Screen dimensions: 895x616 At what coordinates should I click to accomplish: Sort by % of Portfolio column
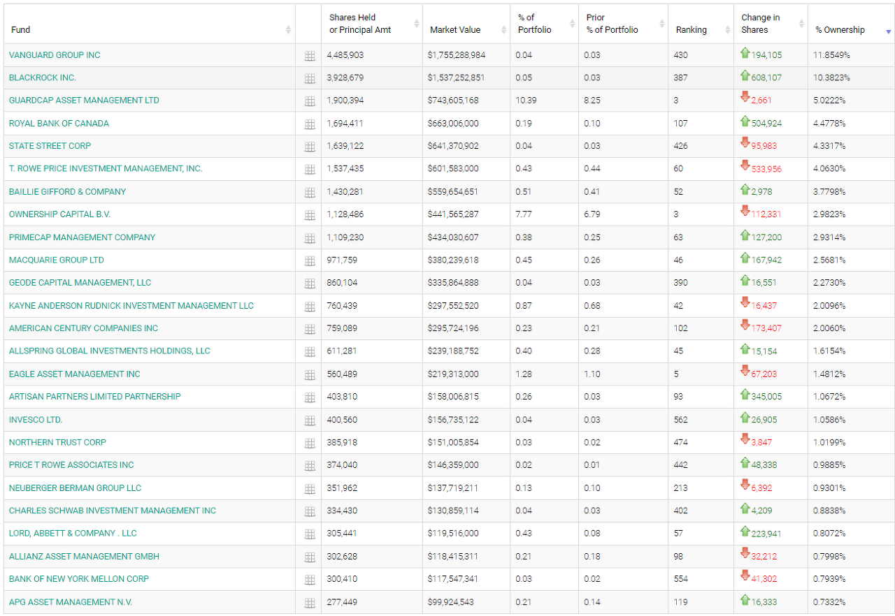544,24
